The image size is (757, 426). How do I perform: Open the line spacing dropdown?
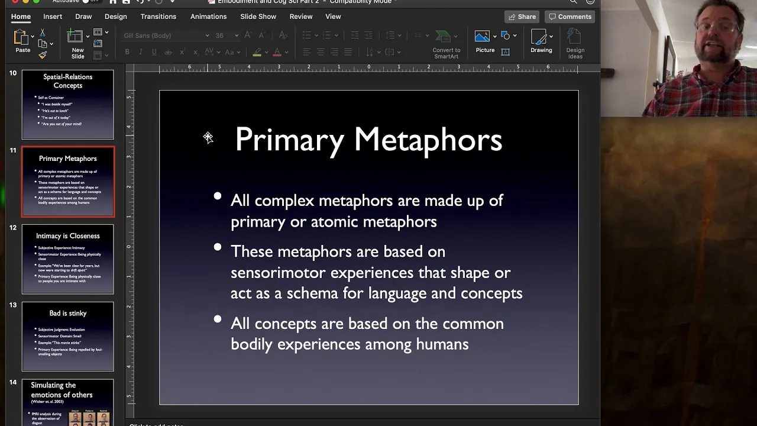pyautogui.click(x=399, y=35)
